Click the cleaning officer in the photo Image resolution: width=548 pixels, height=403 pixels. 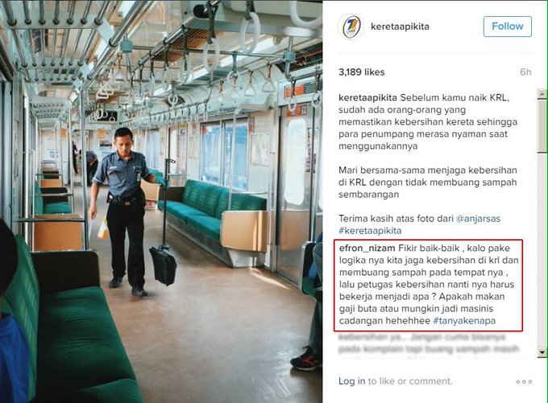pyautogui.click(x=123, y=212)
